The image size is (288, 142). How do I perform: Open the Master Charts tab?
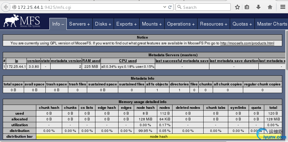tap(272, 24)
